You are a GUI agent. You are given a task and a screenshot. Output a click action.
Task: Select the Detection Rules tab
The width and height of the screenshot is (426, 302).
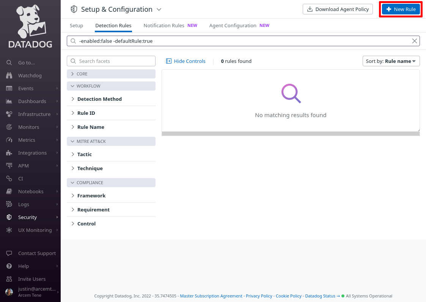point(113,25)
